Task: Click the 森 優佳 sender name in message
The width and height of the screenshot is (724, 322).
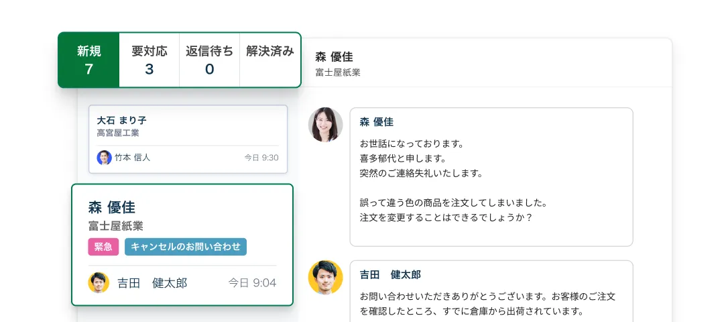Action: click(x=377, y=122)
